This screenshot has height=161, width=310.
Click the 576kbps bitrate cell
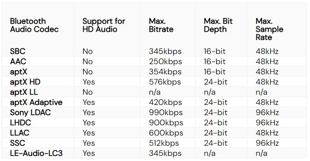click(165, 82)
